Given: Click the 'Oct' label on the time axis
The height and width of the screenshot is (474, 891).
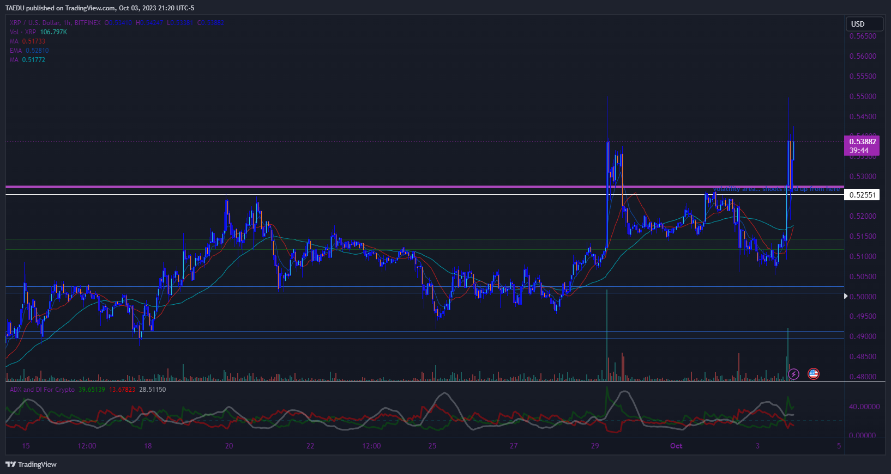Looking at the screenshot, I should 676,446.
